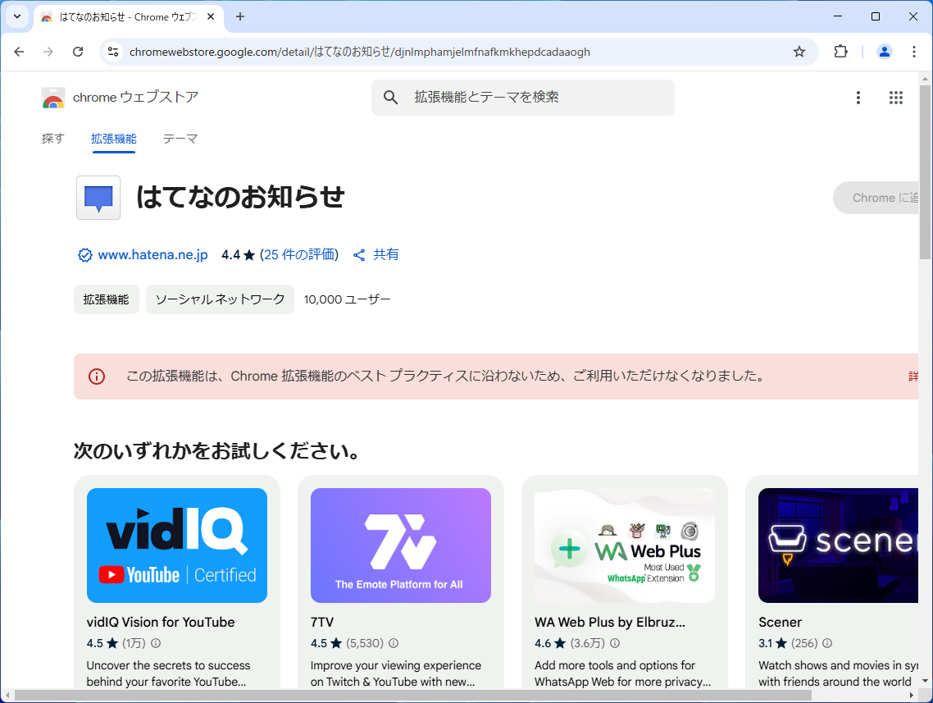Screen dimensions: 933x703
Task: Click the vidIQ Vision for YouTube thumbnail
Action: point(176,546)
